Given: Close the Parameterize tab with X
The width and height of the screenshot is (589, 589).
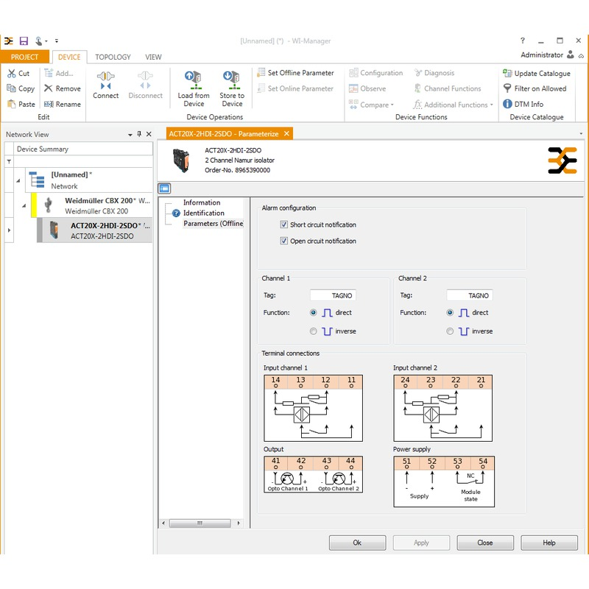Looking at the screenshot, I should (x=286, y=133).
